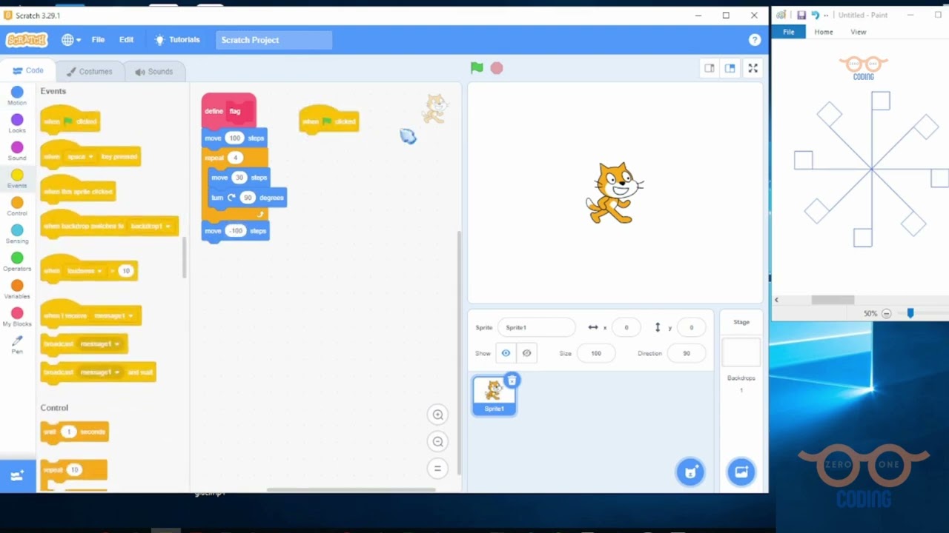The width and height of the screenshot is (949, 533).
Task: Open the View tab in Paint
Action: click(859, 32)
